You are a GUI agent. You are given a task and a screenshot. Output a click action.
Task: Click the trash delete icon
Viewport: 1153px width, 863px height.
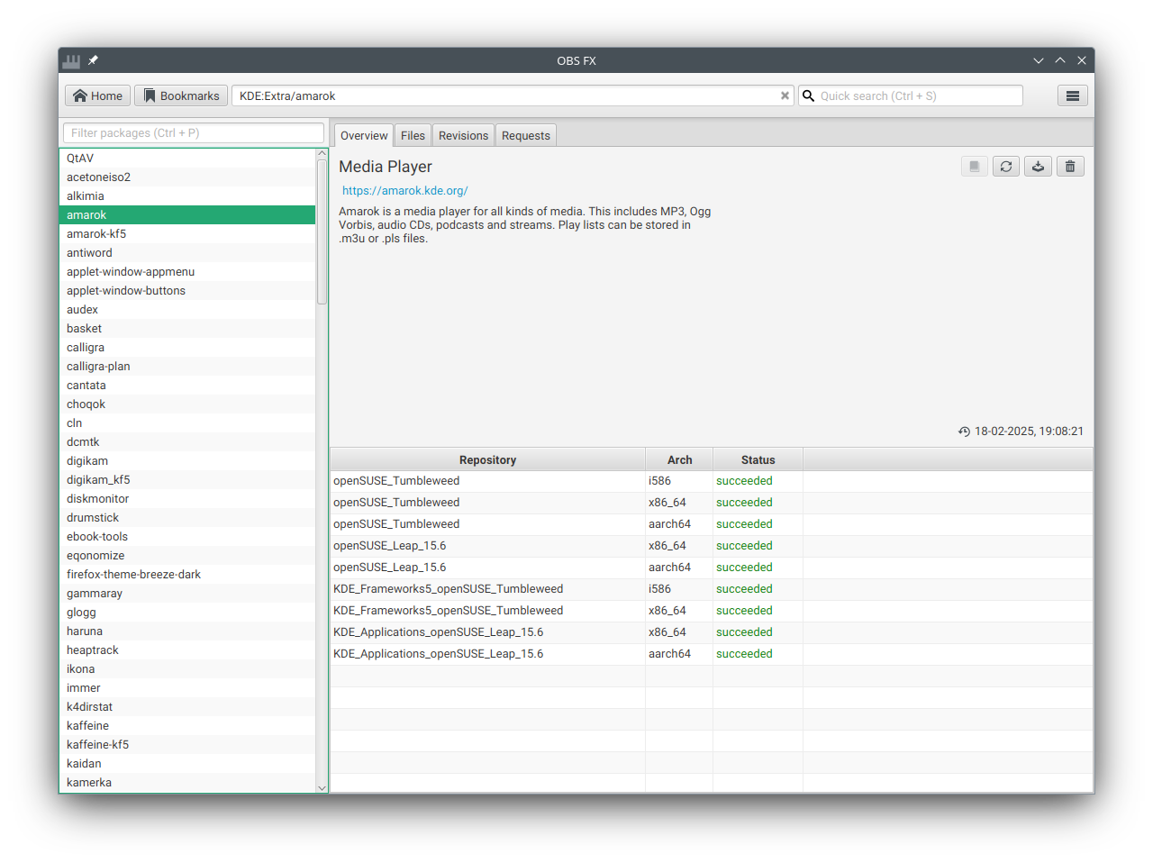[1070, 167]
